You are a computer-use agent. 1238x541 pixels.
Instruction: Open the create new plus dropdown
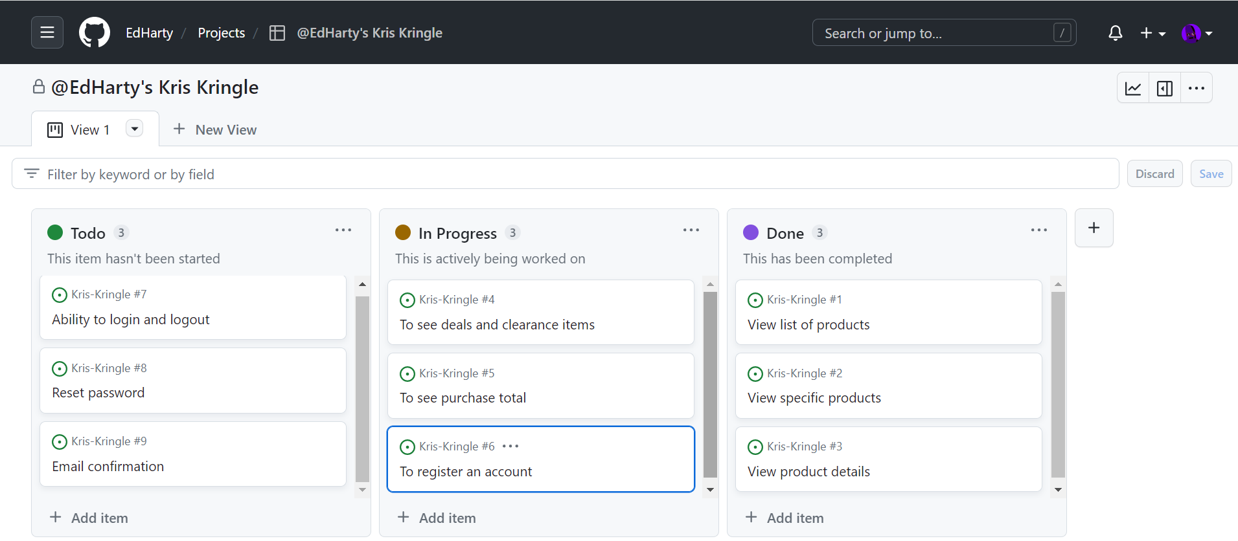pos(1152,33)
